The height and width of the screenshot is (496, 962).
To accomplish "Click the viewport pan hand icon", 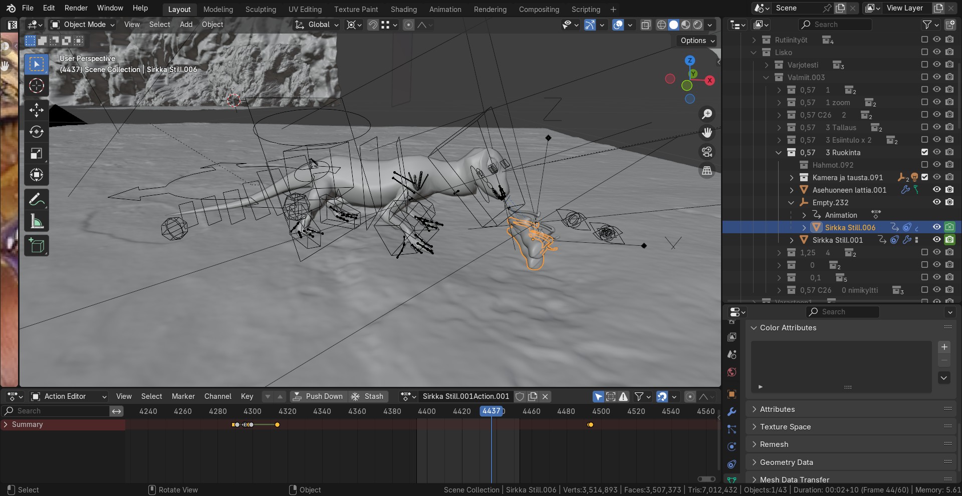I will pos(707,133).
